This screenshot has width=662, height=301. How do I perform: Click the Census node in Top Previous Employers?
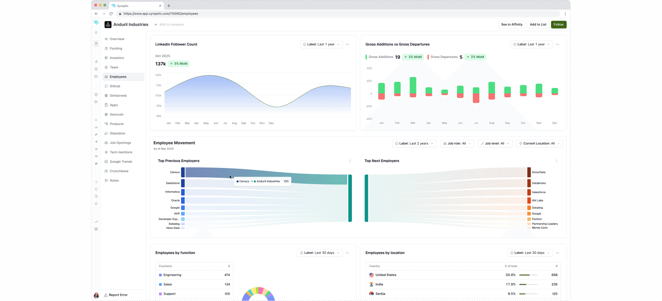tap(183, 172)
